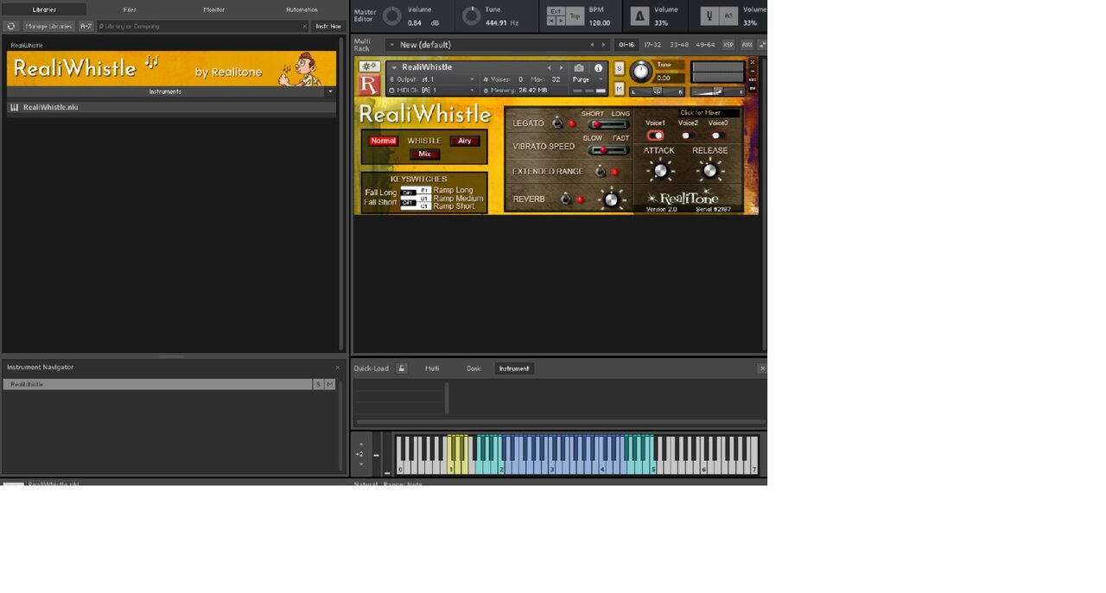Click the Quick-Load lock icon
Viewport: 1106px width, 593px height.
pos(402,369)
